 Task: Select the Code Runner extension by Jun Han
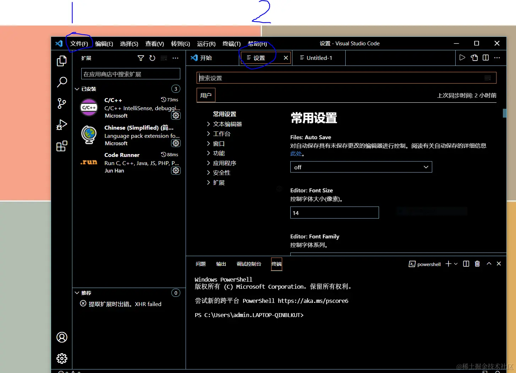coord(129,163)
